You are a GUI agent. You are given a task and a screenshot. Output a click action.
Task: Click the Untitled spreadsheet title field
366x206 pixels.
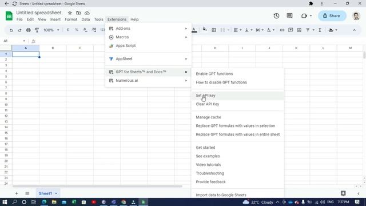coord(39,13)
